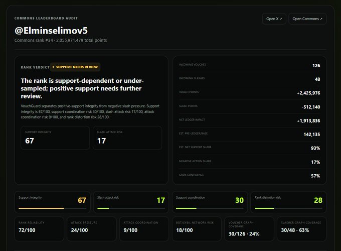The width and height of the screenshot is (341, 251).
Task: Click the green 30 Support coordination score
Action: tap(239, 200)
